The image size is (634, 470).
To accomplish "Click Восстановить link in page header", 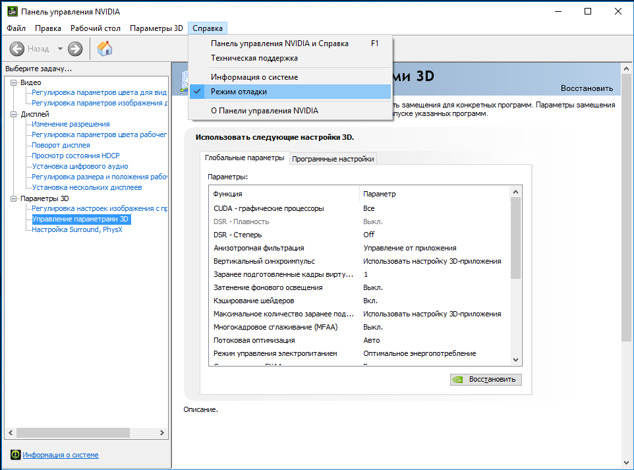I will pos(587,88).
